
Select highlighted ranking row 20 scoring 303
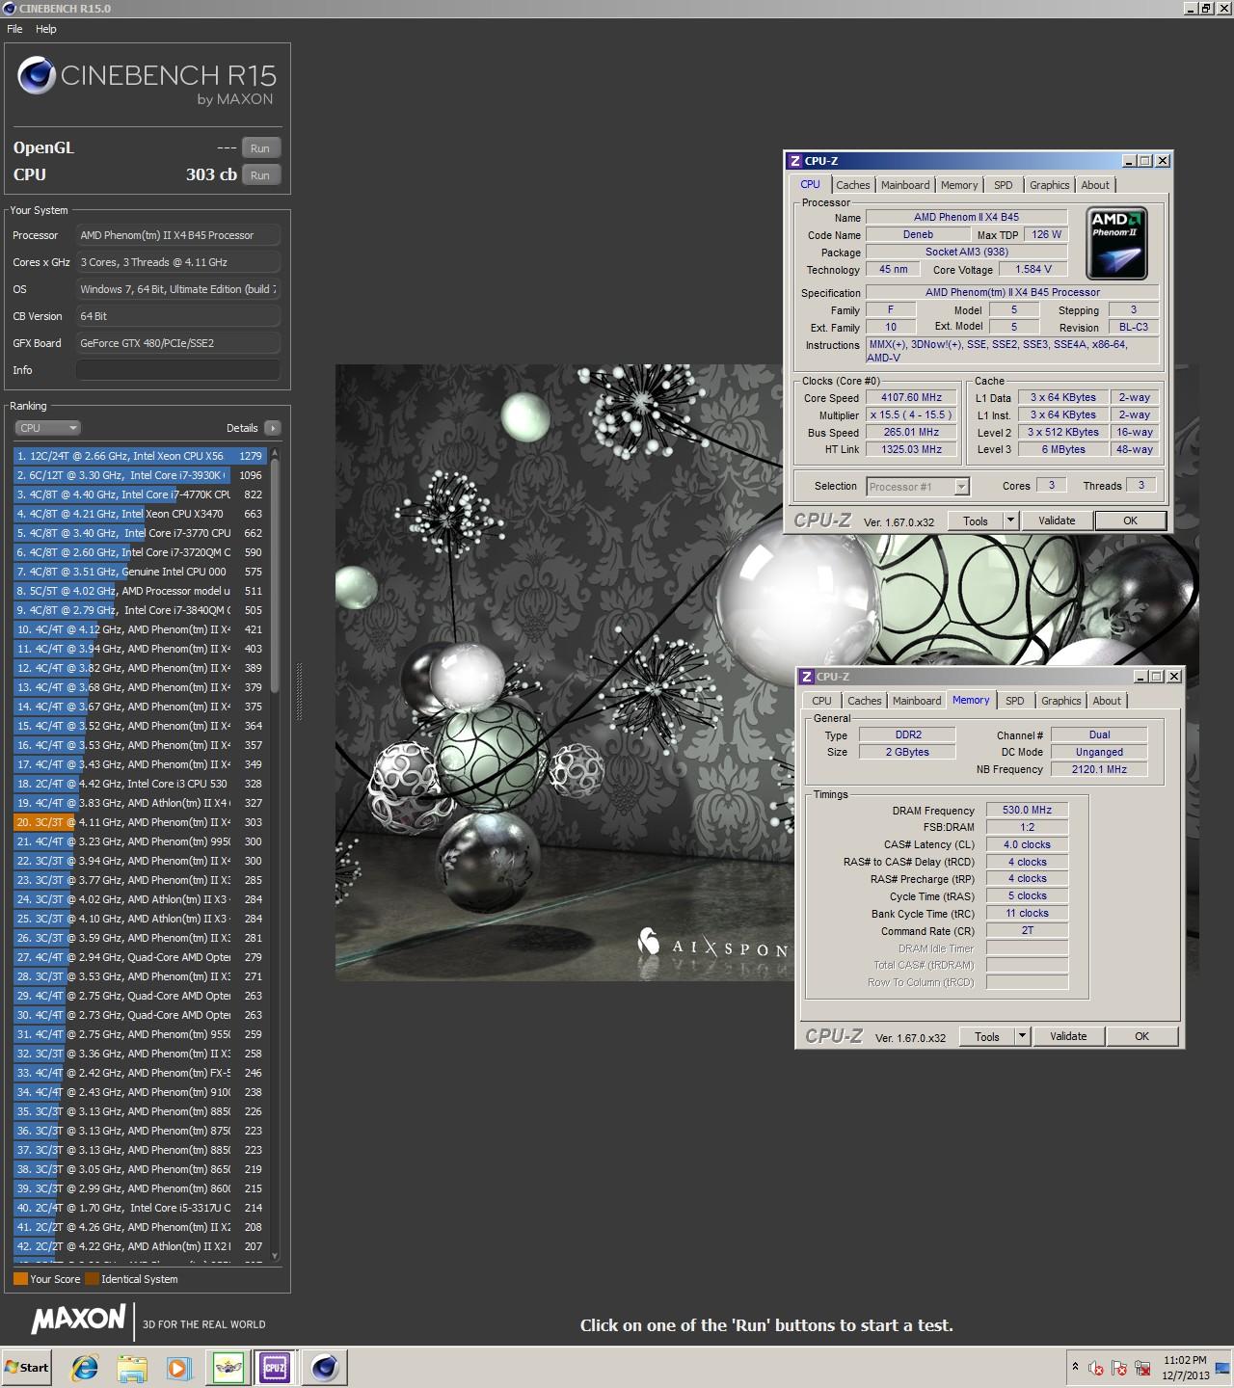140,822
